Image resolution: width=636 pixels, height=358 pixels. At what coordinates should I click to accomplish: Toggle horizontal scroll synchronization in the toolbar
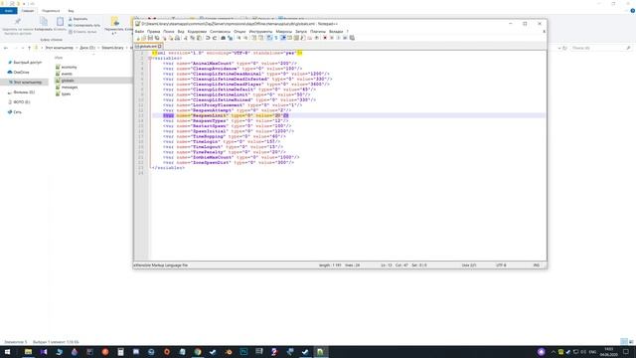[x=260, y=38]
